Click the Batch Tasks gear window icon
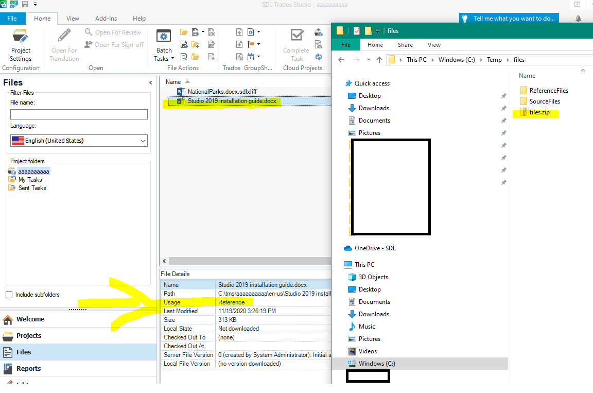Screen dimensions: 593x393 (164, 36)
